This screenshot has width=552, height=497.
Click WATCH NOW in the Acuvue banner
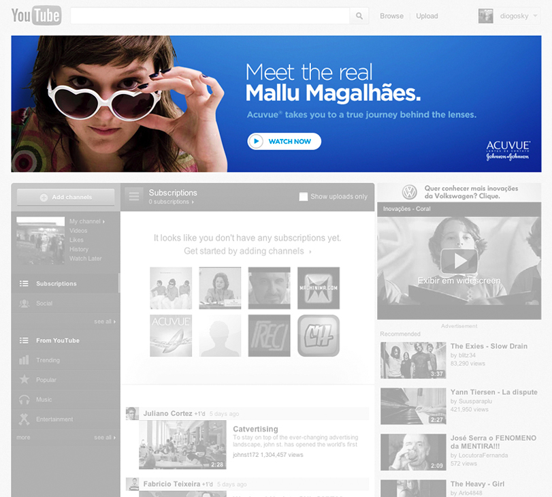point(284,141)
